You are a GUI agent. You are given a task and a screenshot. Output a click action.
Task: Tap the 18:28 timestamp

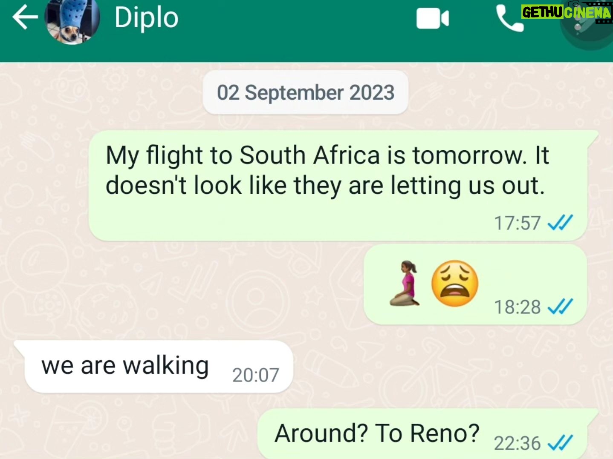coord(517,307)
